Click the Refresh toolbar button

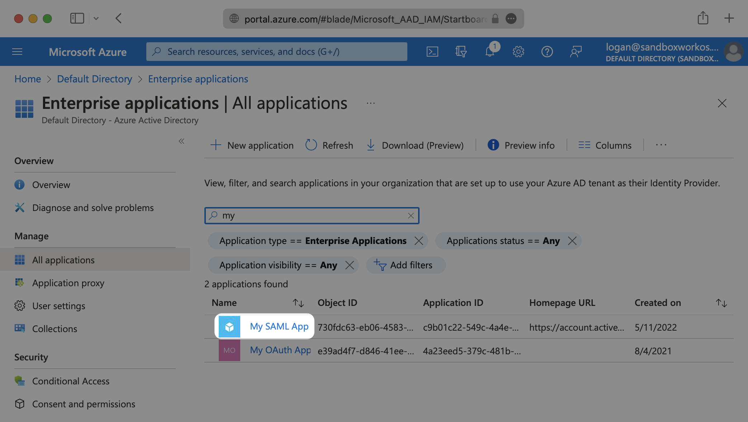click(x=329, y=145)
